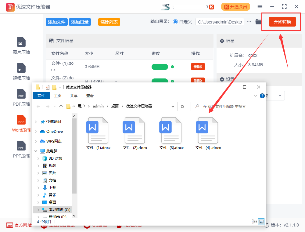This screenshot has width=305, height=232.
Task: Collapse the 此电脑 tree node
Action: pos(36,151)
